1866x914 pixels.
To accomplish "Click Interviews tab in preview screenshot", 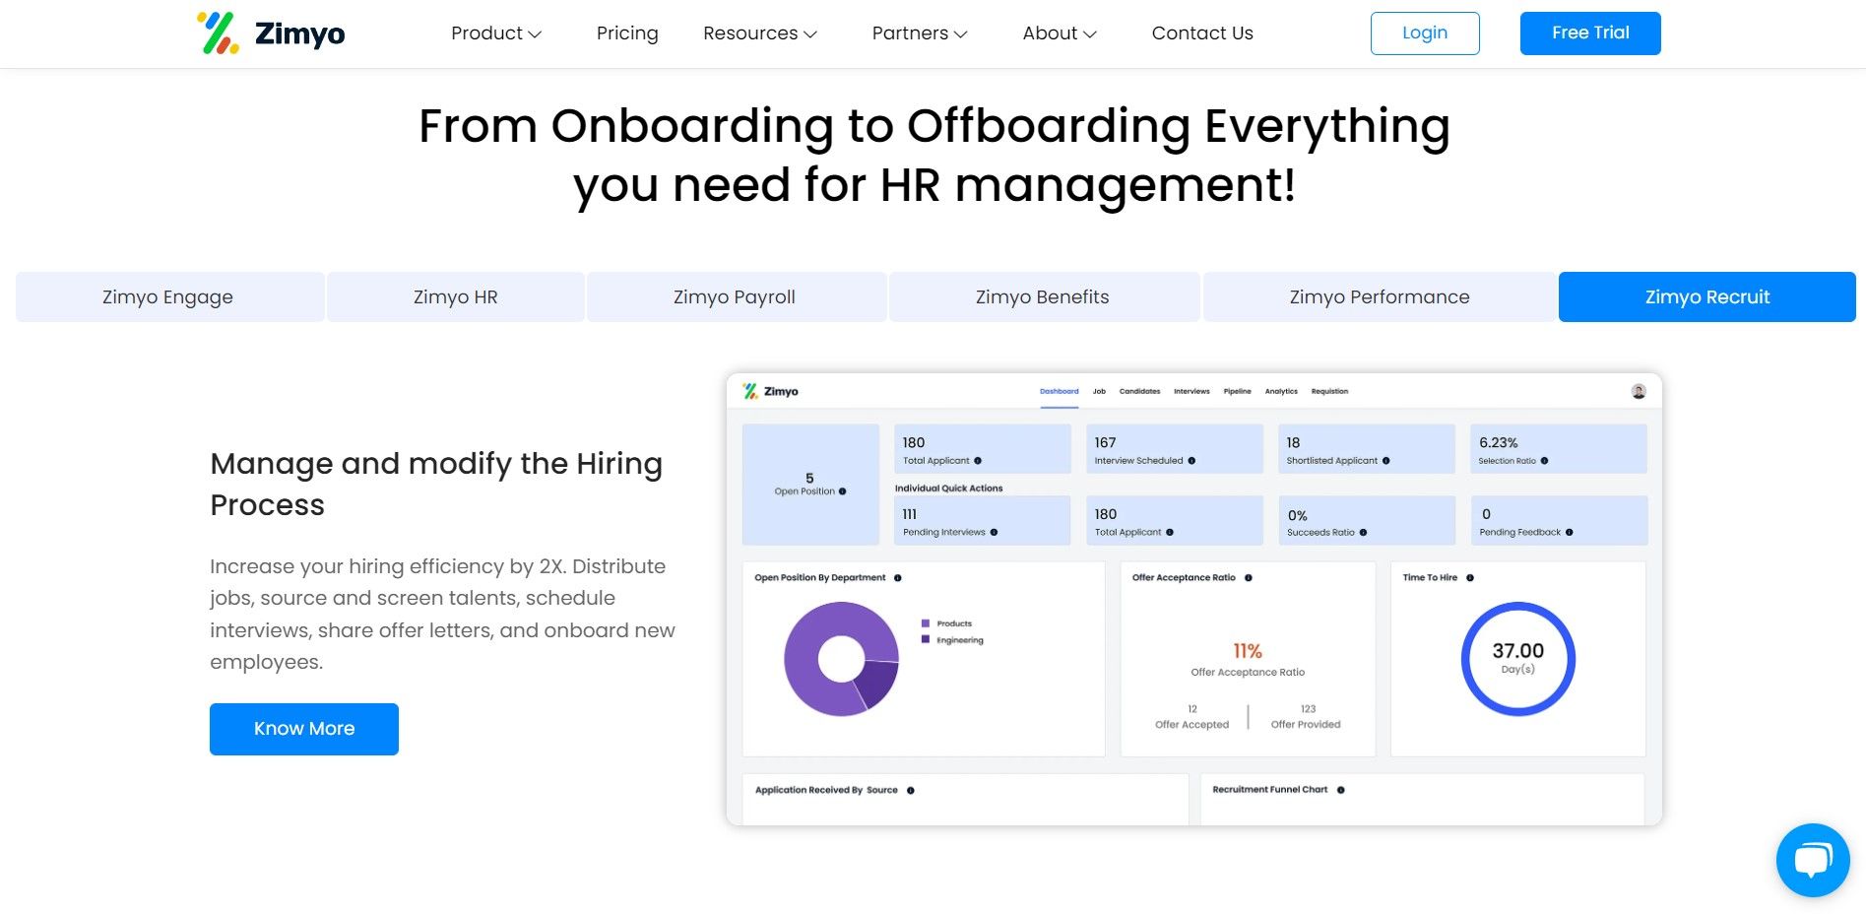I will click(x=1191, y=392).
